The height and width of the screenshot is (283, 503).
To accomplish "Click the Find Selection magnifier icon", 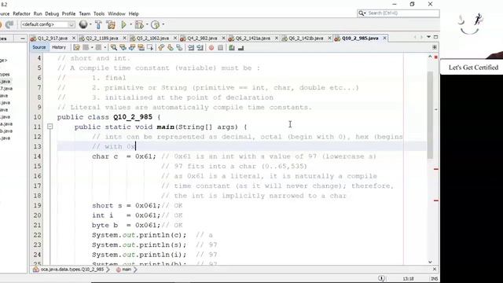I will point(114,47).
